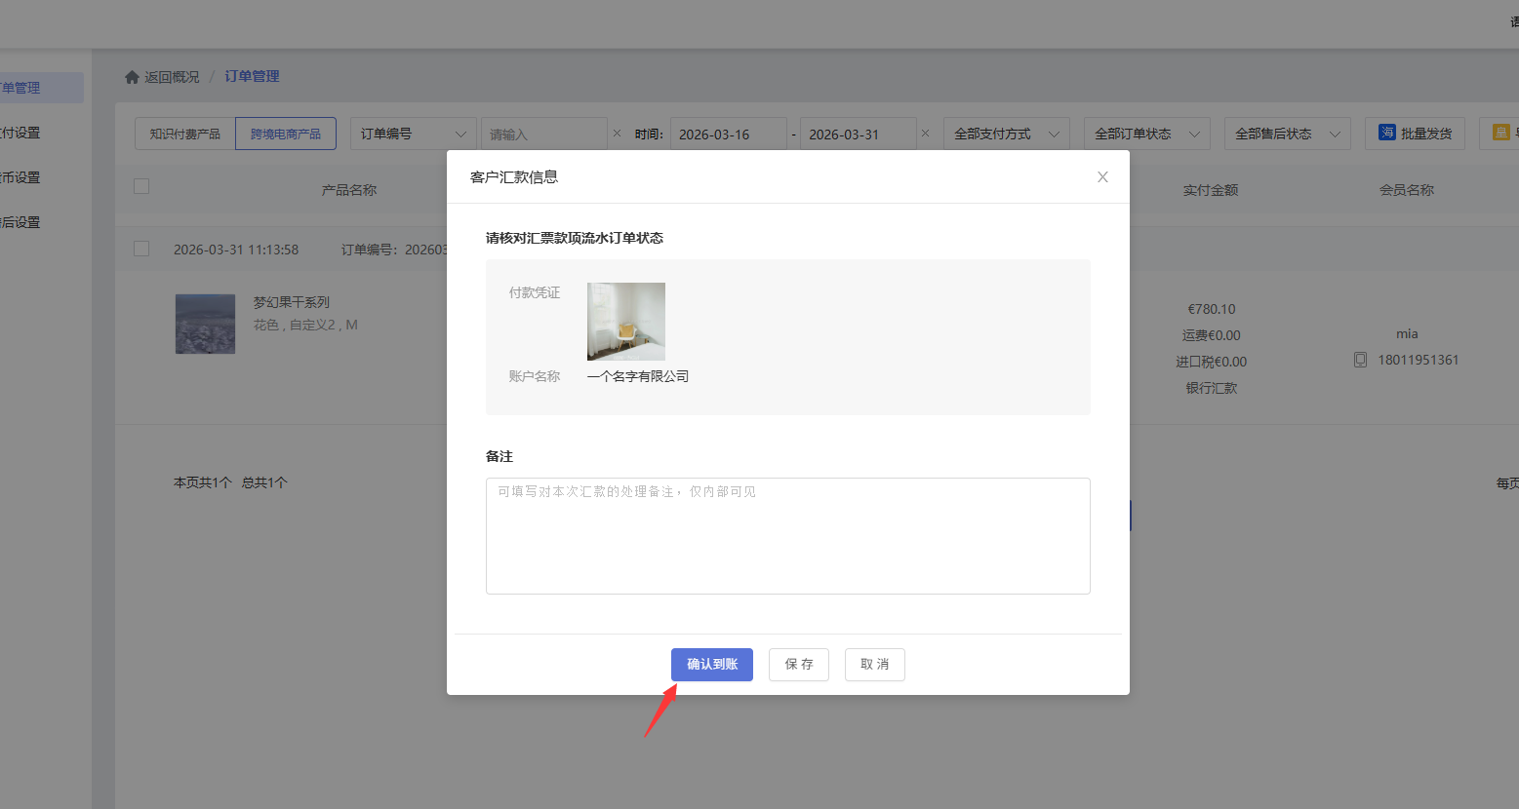Open the 全部订单状态 dropdown

click(1146, 134)
